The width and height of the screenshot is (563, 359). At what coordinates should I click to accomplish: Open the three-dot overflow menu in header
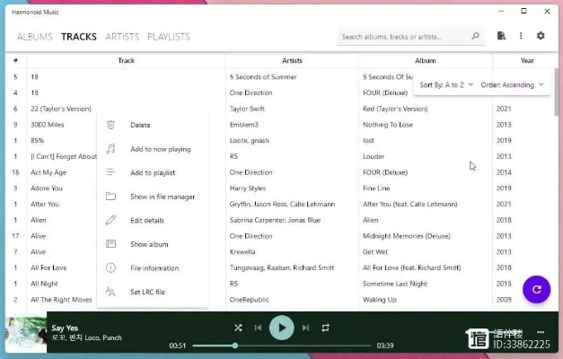[x=521, y=36]
